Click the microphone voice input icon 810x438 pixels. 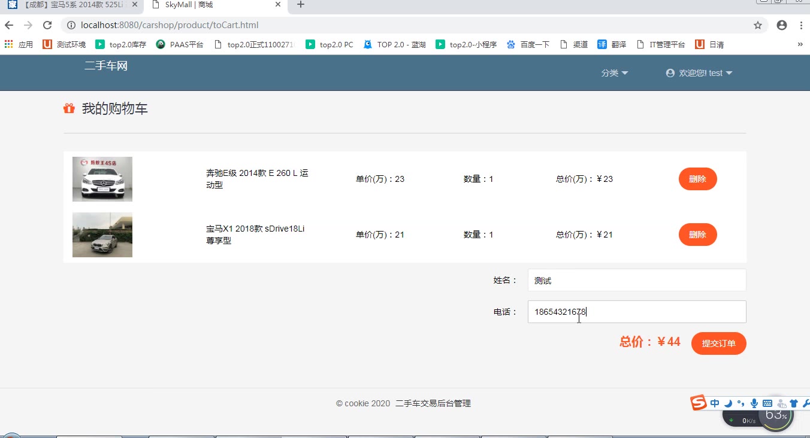point(754,403)
